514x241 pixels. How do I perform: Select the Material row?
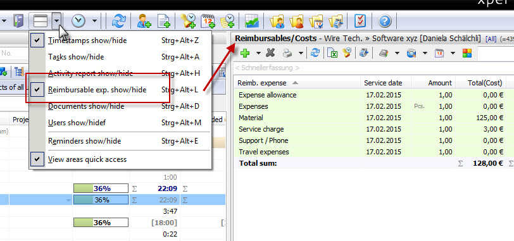(x=373, y=118)
